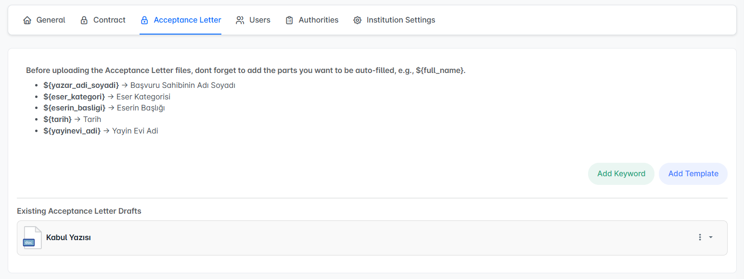
Task: Click the people icon beside Users
Action: (x=240, y=20)
